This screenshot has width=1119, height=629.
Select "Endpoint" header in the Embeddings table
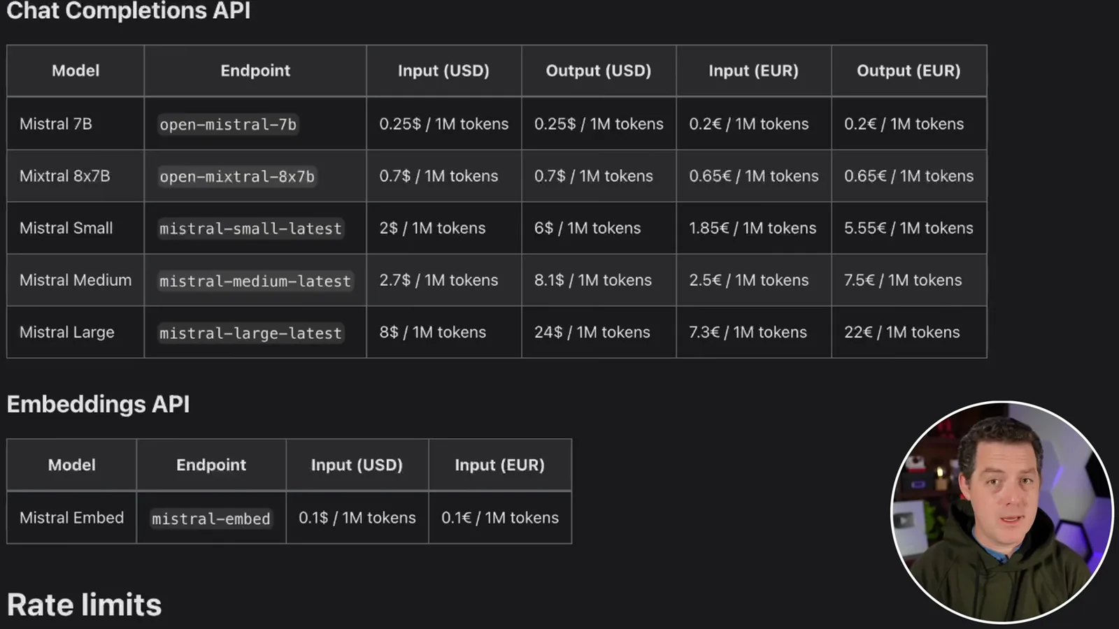211,465
